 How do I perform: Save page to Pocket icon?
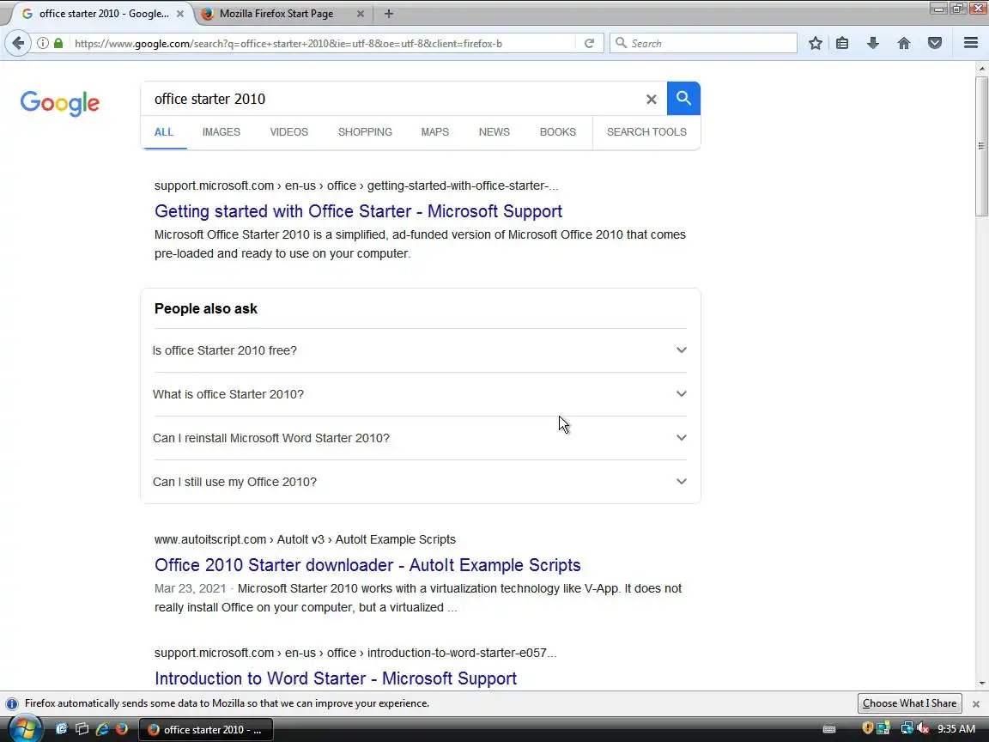935,43
